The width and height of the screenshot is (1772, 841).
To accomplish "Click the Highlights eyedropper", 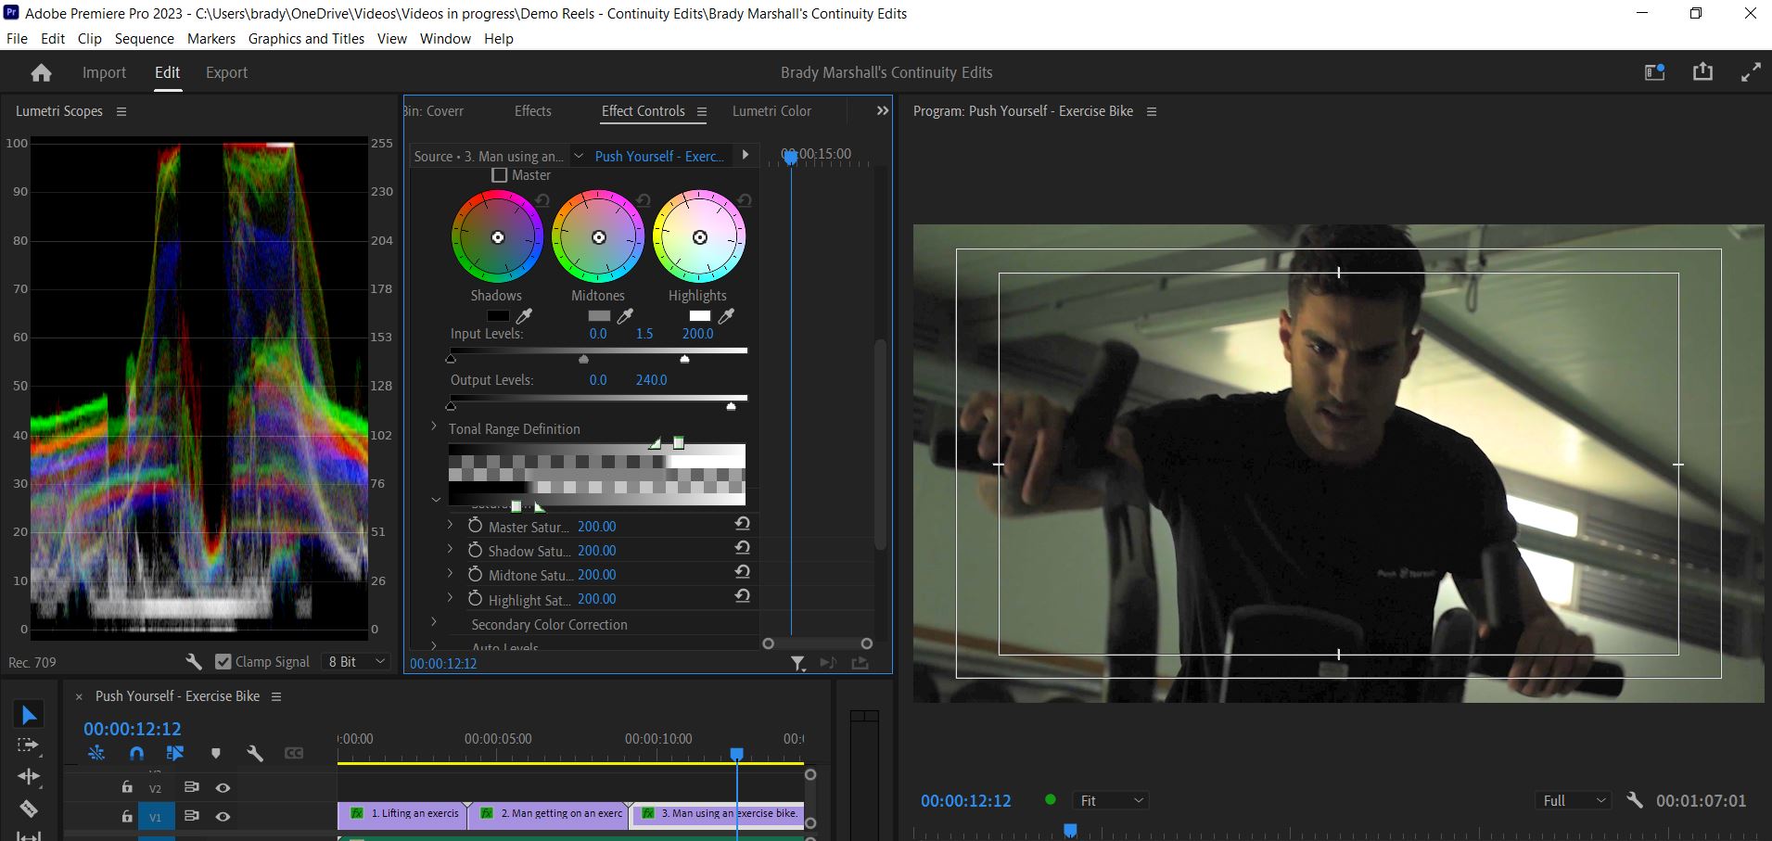I will (726, 316).
